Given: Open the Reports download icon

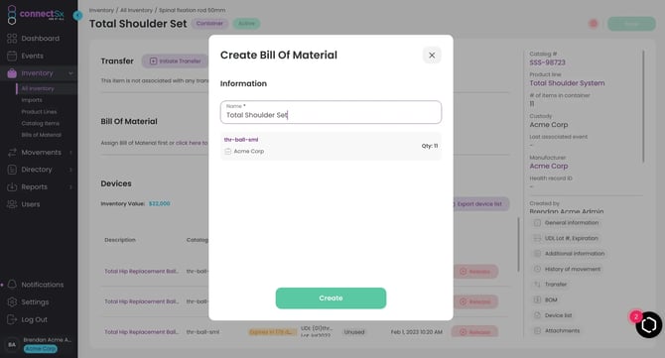Looking at the screenshot, I should (x=12, y=186).
